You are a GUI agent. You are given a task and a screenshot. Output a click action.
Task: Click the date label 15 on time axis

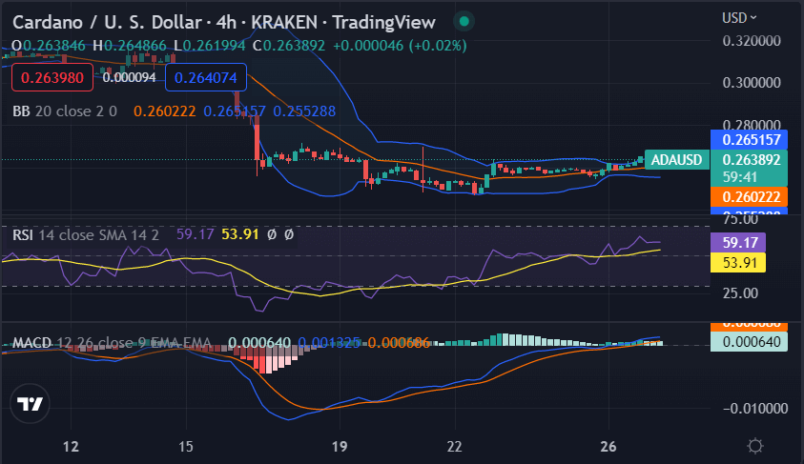[x=186, y=447]
